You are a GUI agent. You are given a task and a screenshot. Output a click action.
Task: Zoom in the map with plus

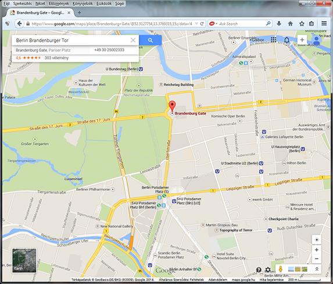317,250
